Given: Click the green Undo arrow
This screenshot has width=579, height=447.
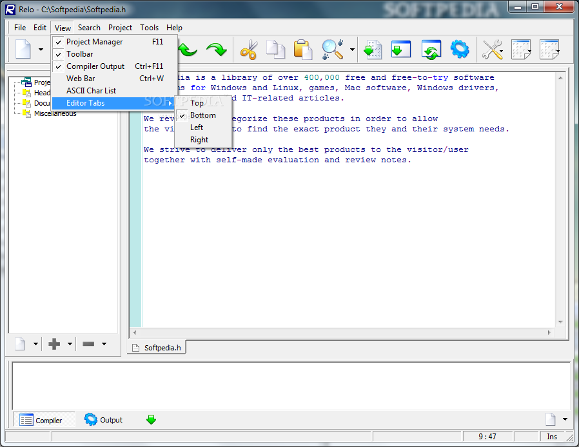Looking at the screenshot, I should 189,49.
